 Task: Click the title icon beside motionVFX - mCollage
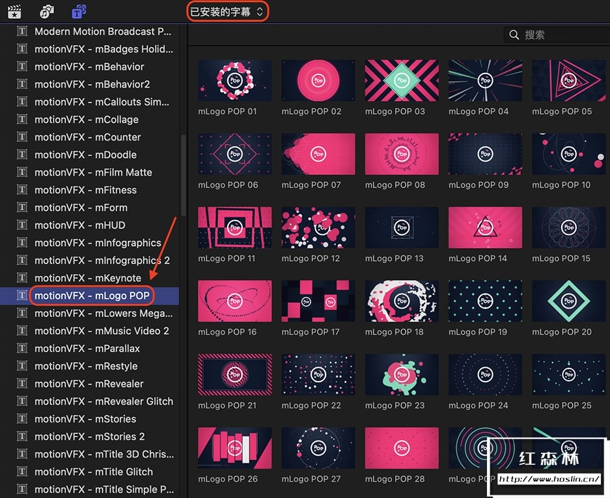coord(22,119)
